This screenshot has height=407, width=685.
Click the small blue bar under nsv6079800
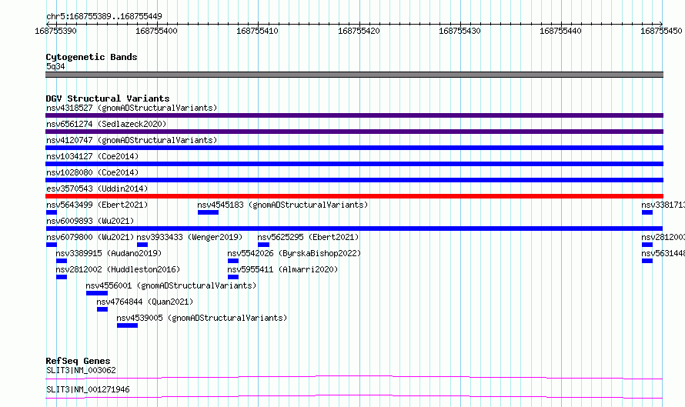[51, 245]
